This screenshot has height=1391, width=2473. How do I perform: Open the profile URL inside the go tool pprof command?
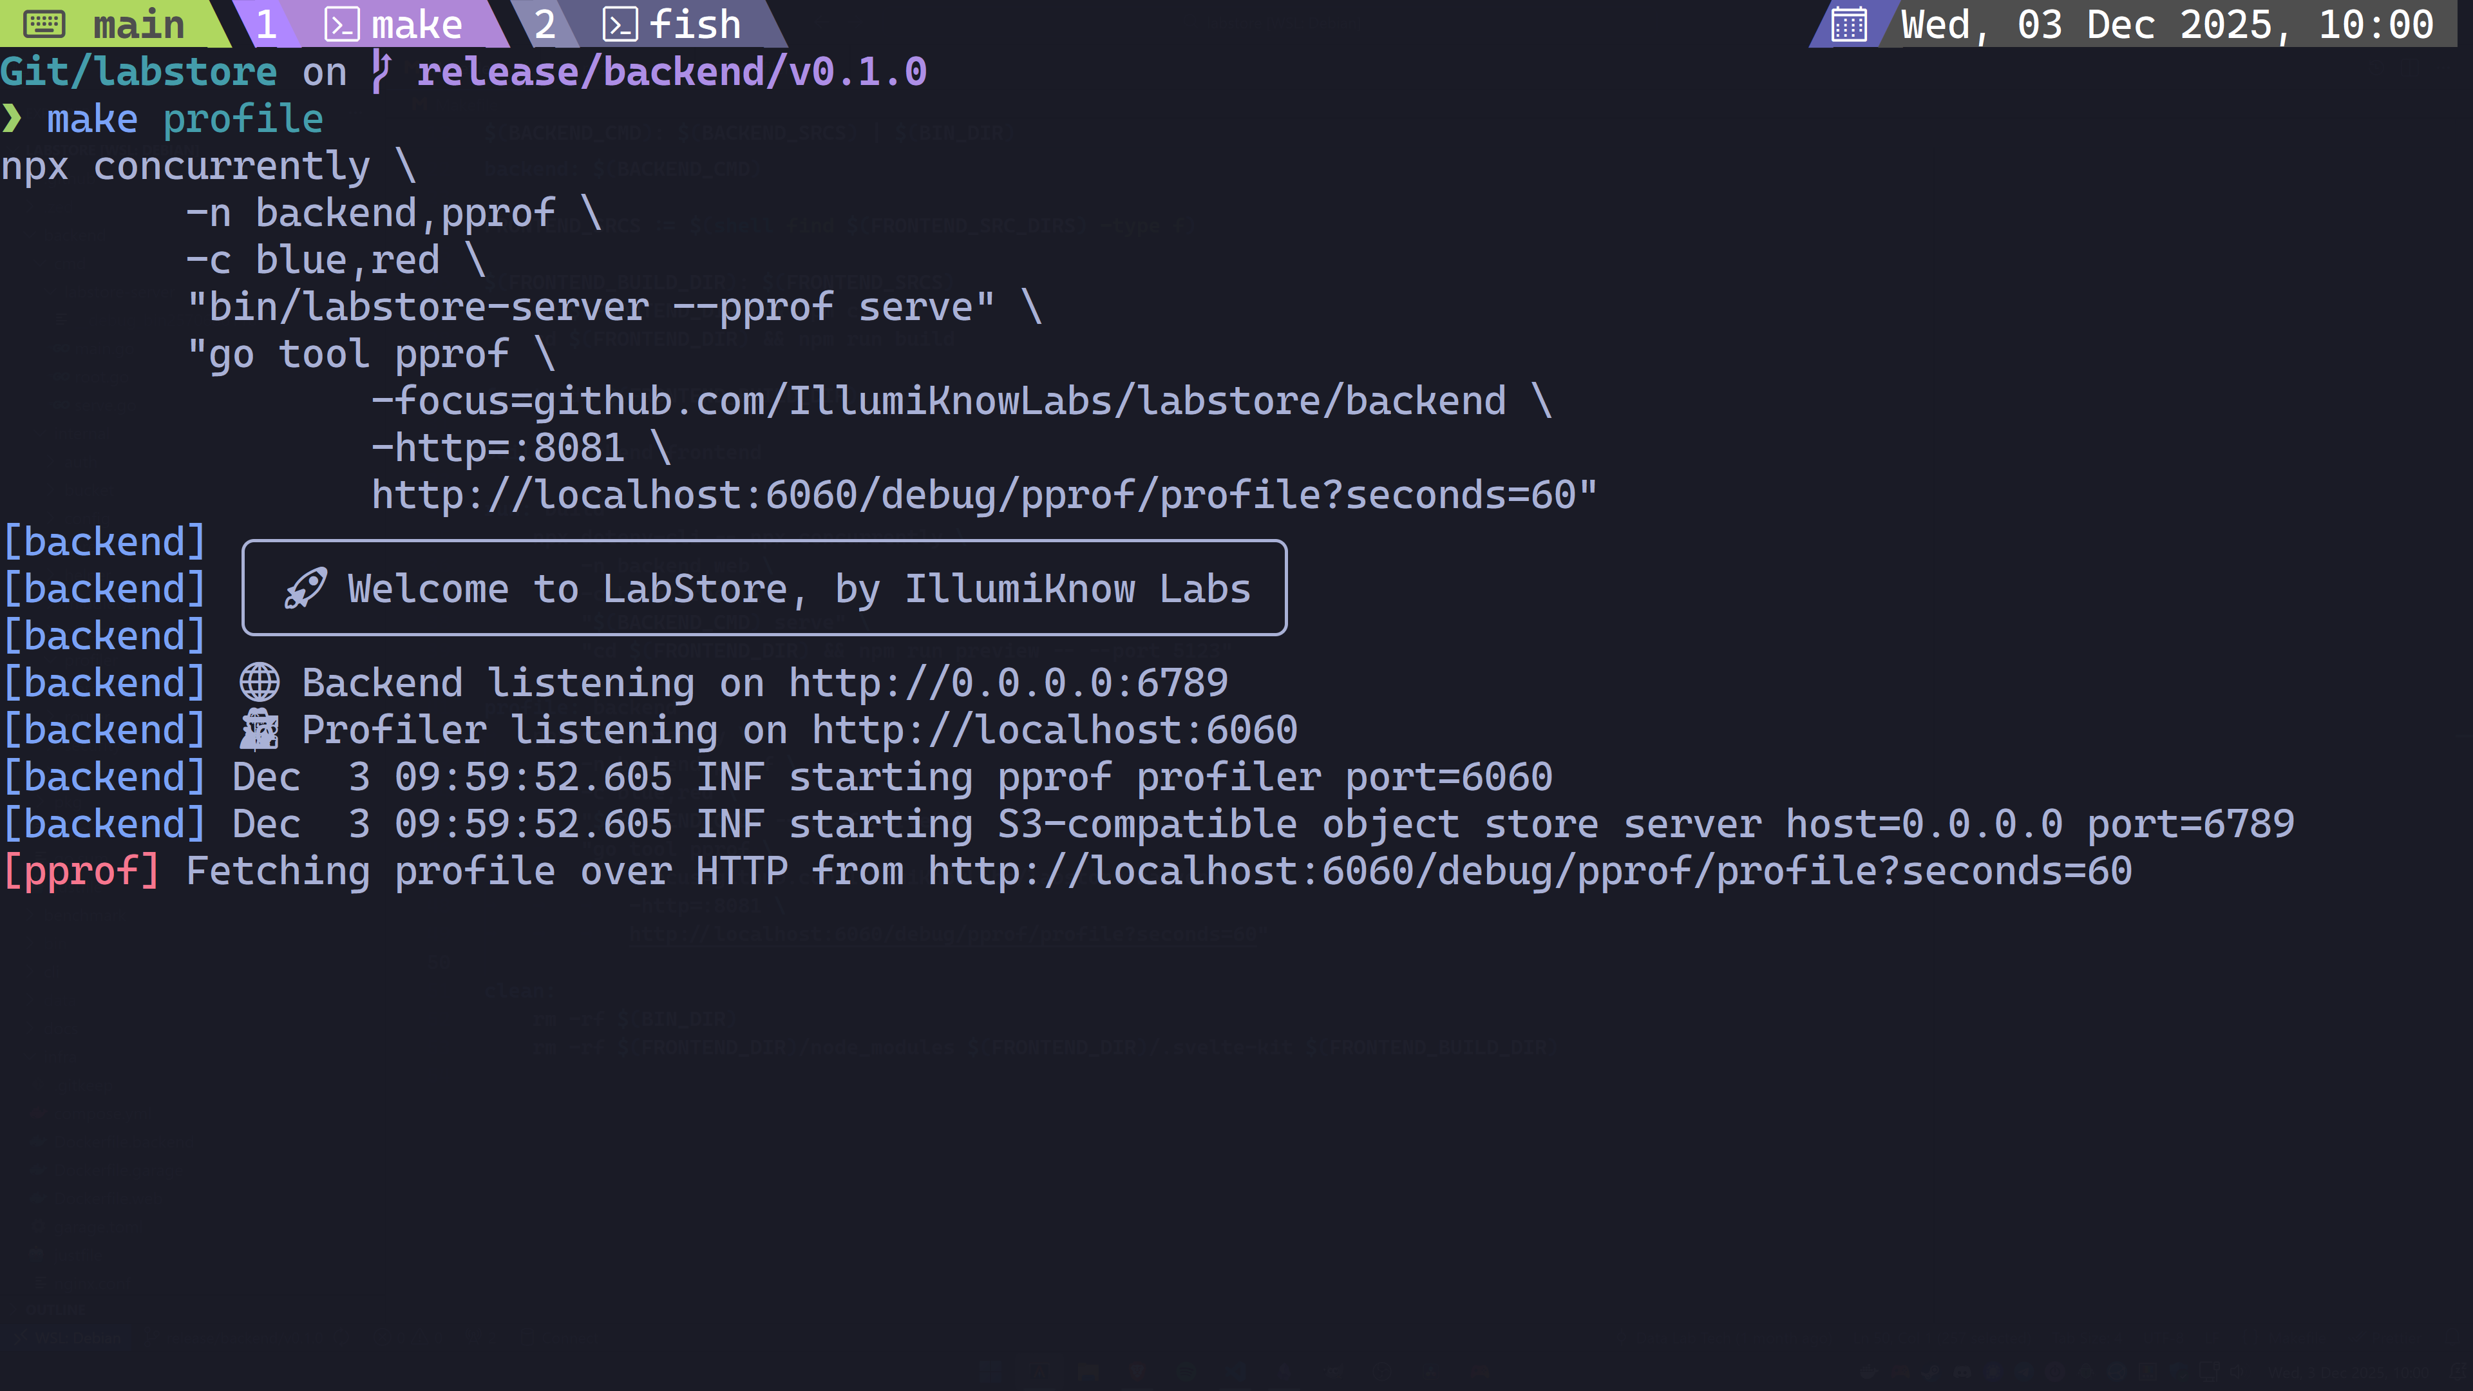click(x=984, y=495)
